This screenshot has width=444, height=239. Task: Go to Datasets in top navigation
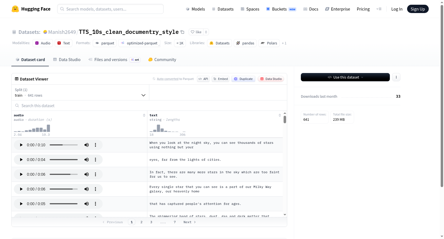click(x=223, y=9)
